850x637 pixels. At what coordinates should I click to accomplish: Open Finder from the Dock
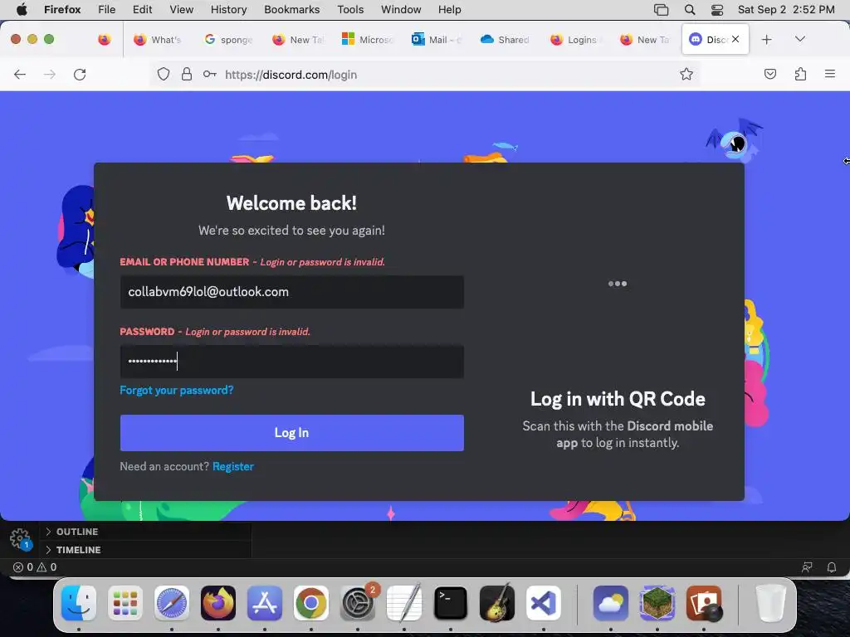click(x=79, y=604)
